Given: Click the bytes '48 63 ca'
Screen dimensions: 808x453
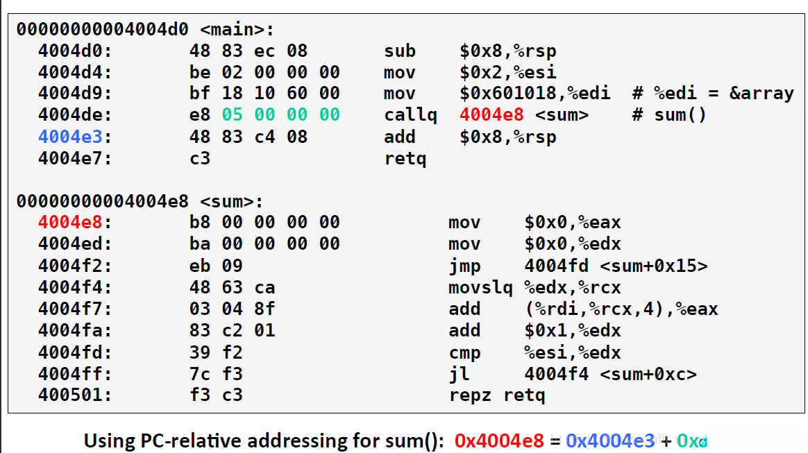Looking at the screenshot, I should click(x=233, y=288).
